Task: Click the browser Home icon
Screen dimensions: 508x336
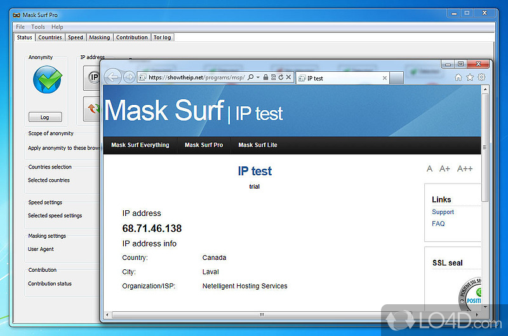Action: point(458,77)
